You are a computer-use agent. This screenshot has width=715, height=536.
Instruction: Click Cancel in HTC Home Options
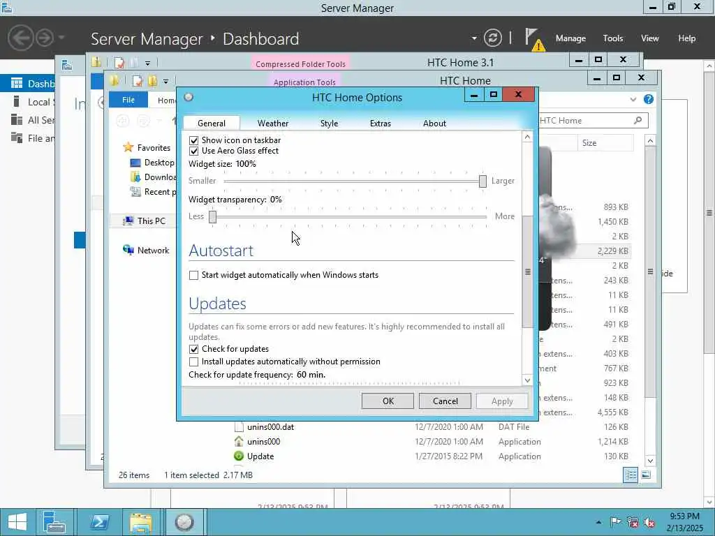coord(445,401)
